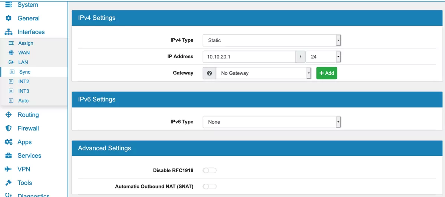Click the Gateway help question mark icon
The width and height of the screenshot is (445, 197).
click(x=209, y=73)
